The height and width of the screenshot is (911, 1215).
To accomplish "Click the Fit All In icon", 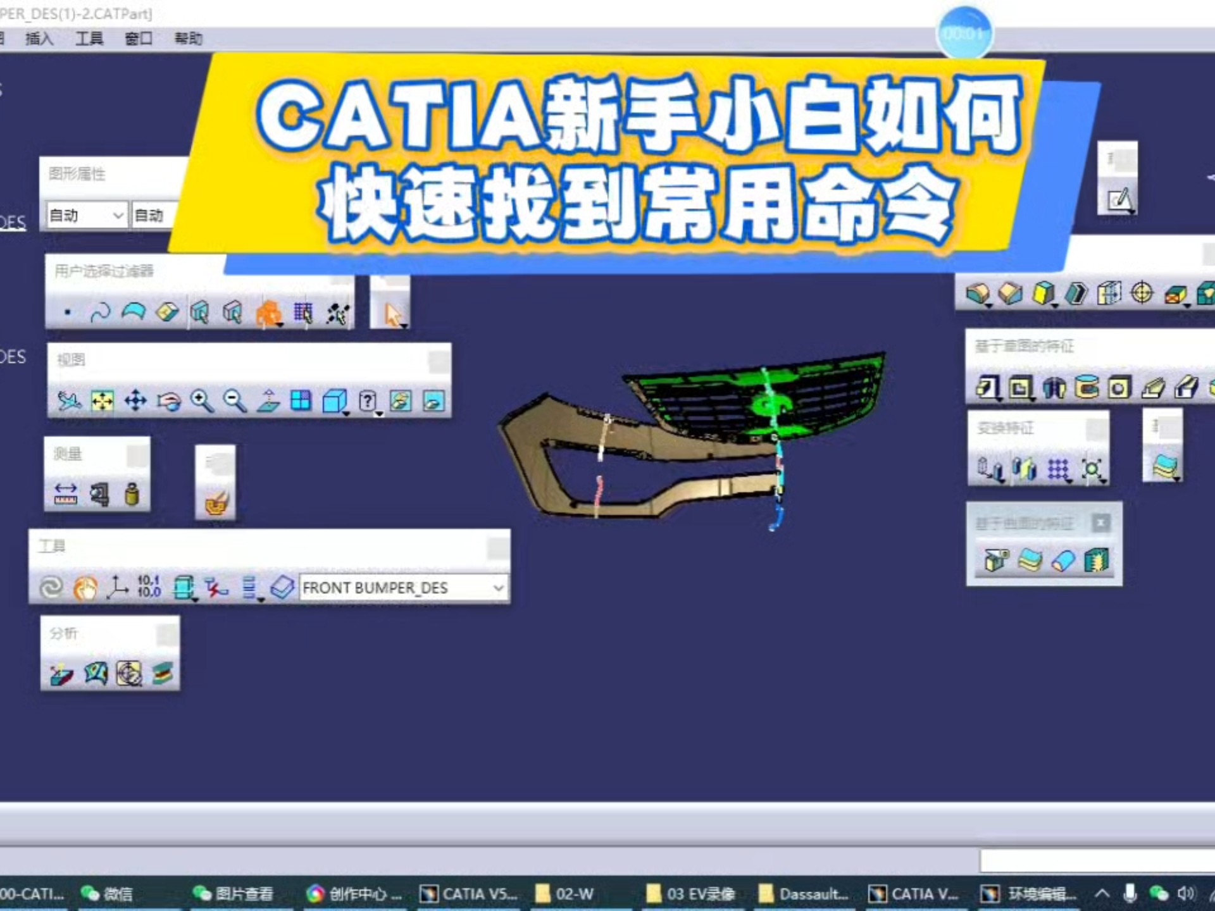I will pos(102,400).
